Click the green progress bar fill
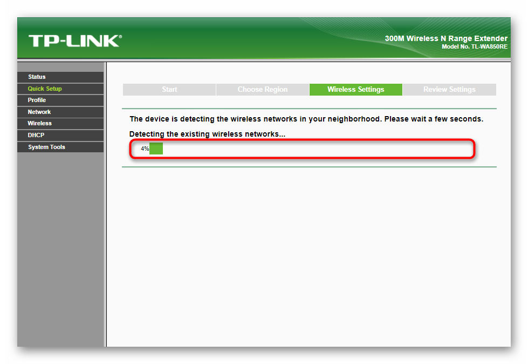The image size is (528, 364). [x=156, y=149]
